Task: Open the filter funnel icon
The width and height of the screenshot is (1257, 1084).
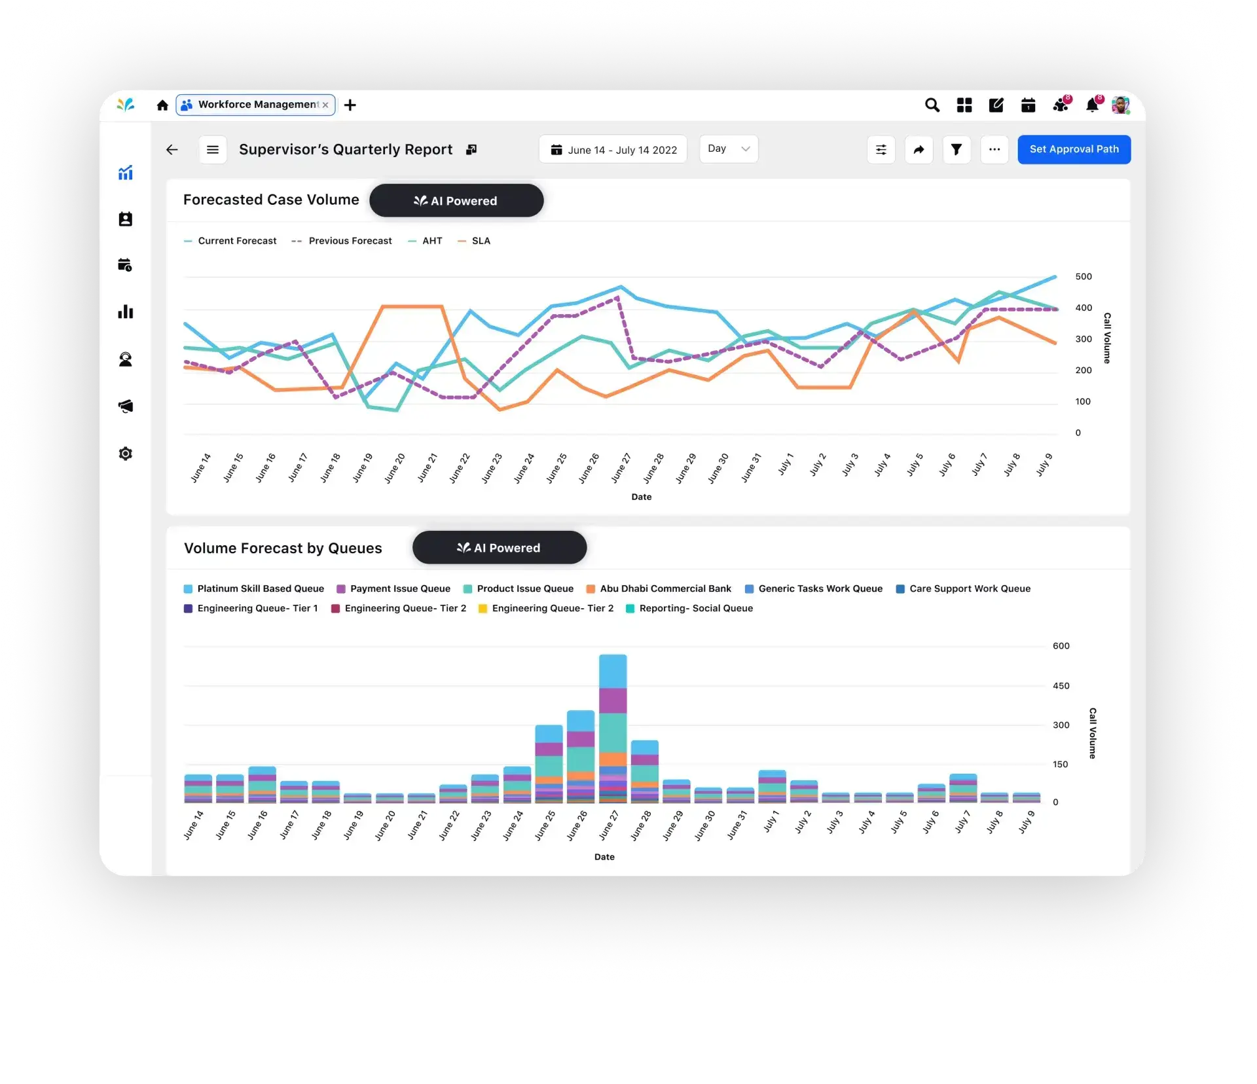Action: 956,150
